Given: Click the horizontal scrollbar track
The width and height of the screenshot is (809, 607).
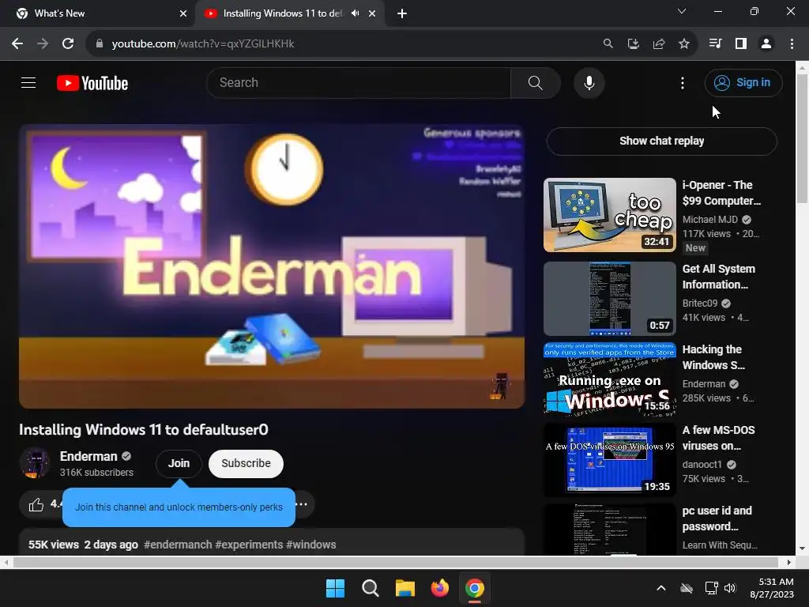Looking at the screenshot, I should [x=395, y=562].
